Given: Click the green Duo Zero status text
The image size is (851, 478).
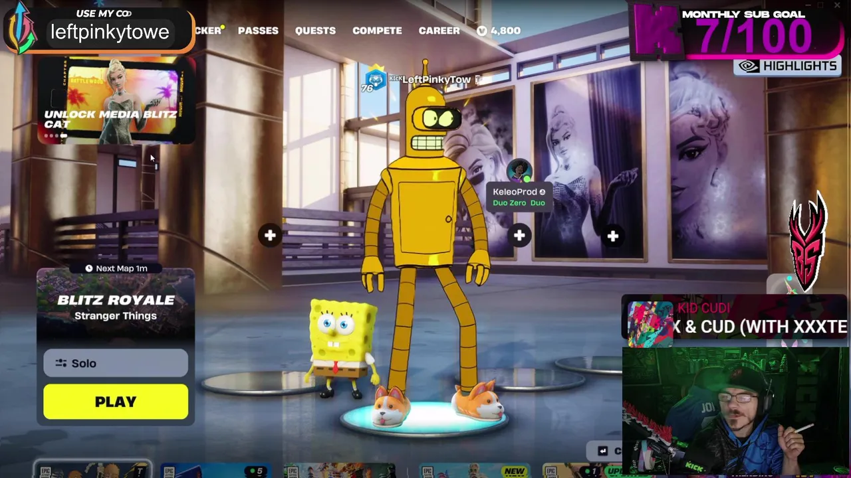Looking at the screenshot, I should [x=509, y=203].
